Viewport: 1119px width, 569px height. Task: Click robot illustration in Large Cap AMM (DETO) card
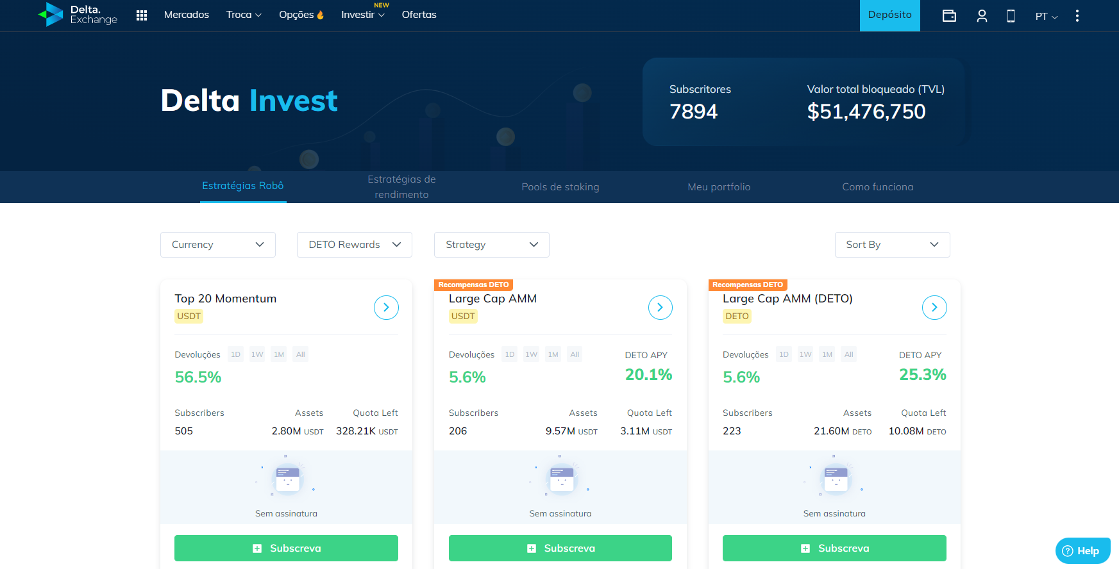[835, 477]
